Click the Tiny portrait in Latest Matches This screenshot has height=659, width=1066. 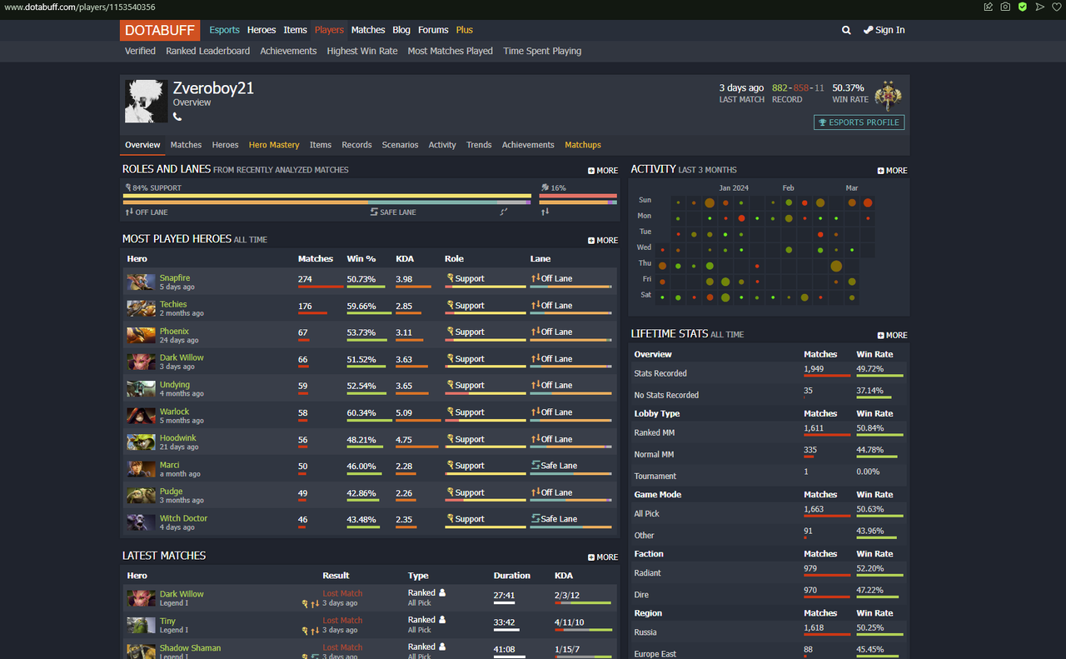141,625
